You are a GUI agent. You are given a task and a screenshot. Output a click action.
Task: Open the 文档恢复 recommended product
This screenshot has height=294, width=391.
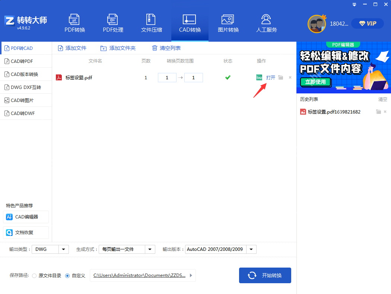(x=26, y=233)
